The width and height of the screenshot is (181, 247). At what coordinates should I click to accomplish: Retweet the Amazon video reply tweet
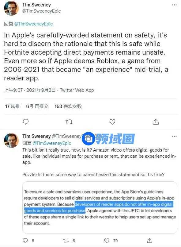tap(66, 241)
